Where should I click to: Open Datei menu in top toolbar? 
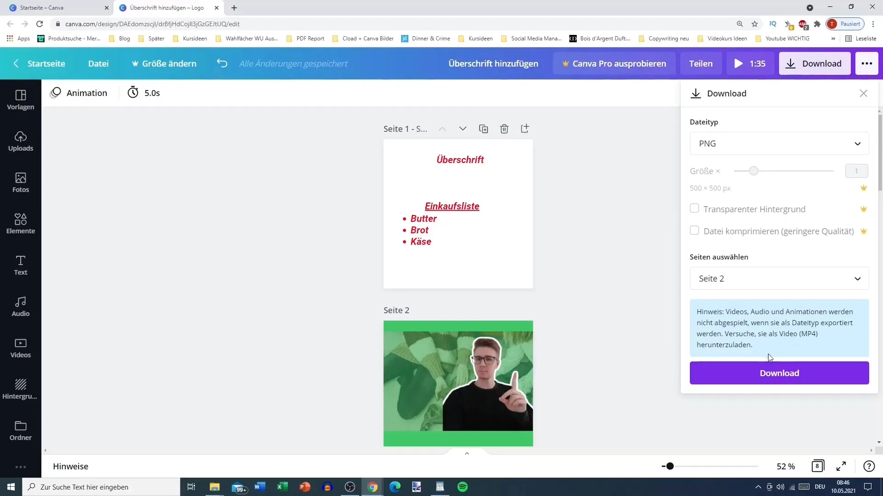(98, 63)
